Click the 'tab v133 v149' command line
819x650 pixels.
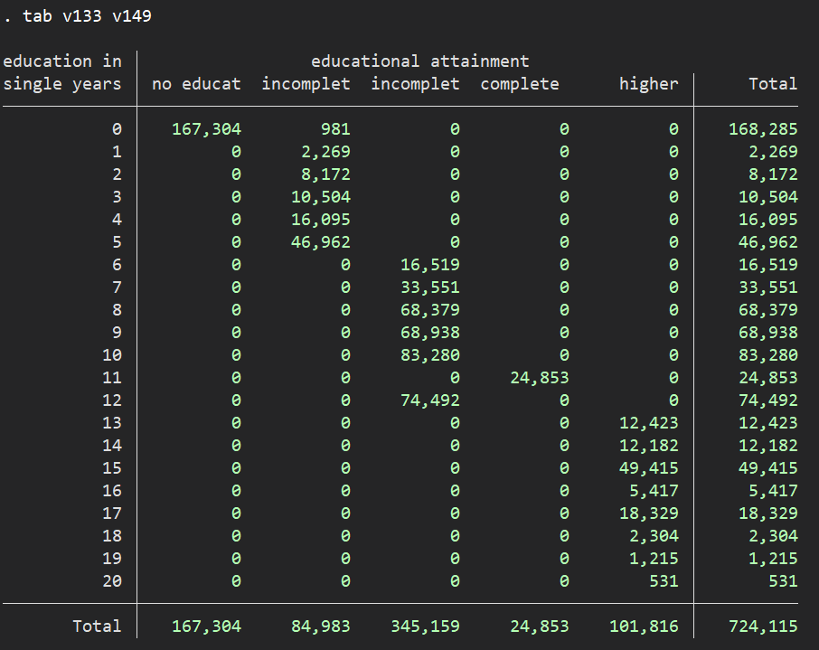83,16
